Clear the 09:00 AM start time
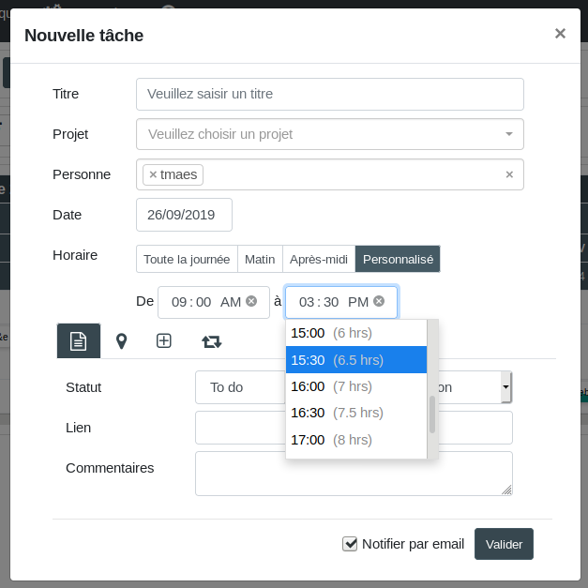This screenshot has height=588, width=588. click(x=251, y=301)
